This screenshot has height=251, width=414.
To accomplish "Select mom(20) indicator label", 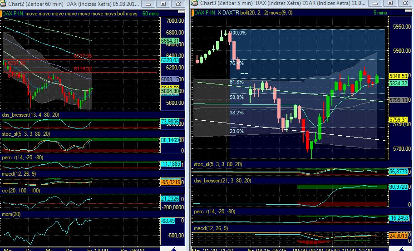I will pos(11,214).
